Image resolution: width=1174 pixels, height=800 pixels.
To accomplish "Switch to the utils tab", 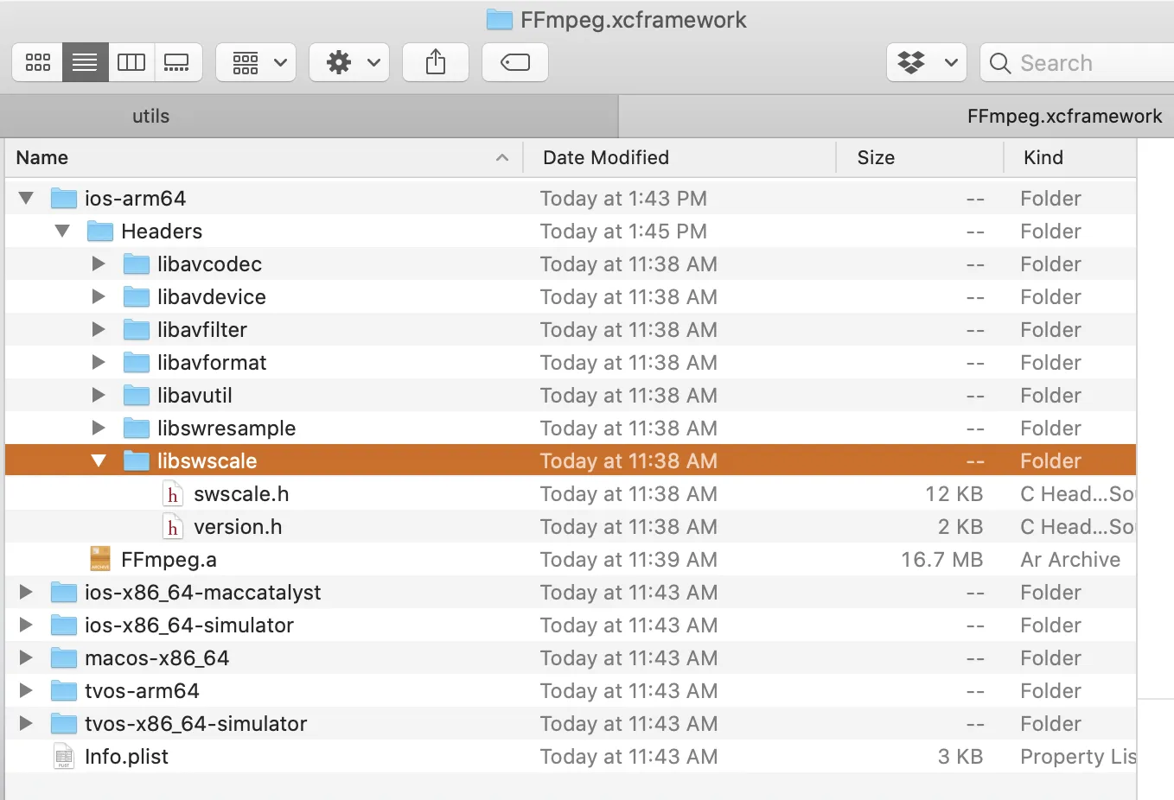I will (309, 117).
